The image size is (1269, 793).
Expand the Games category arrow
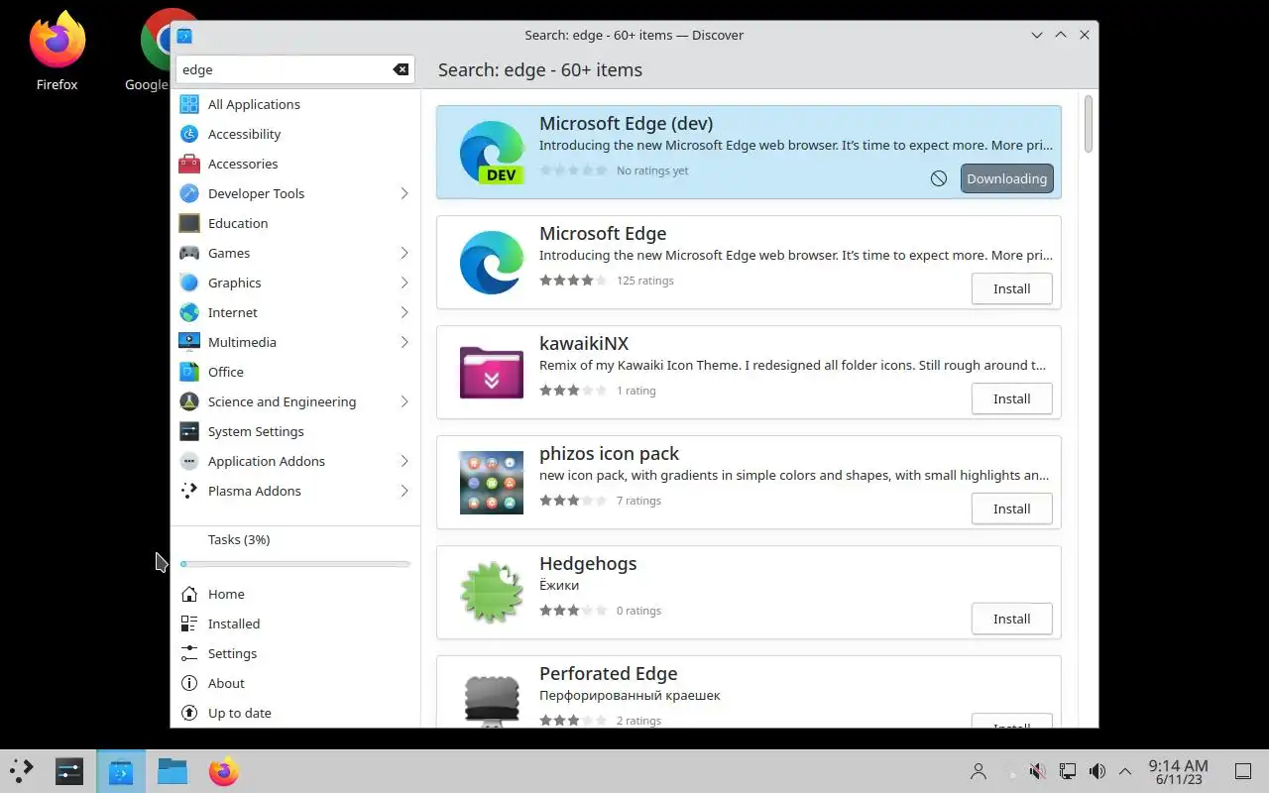click(x=404, y=253)
